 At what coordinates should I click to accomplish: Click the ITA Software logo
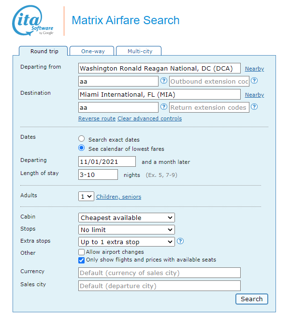click(33, 21)
